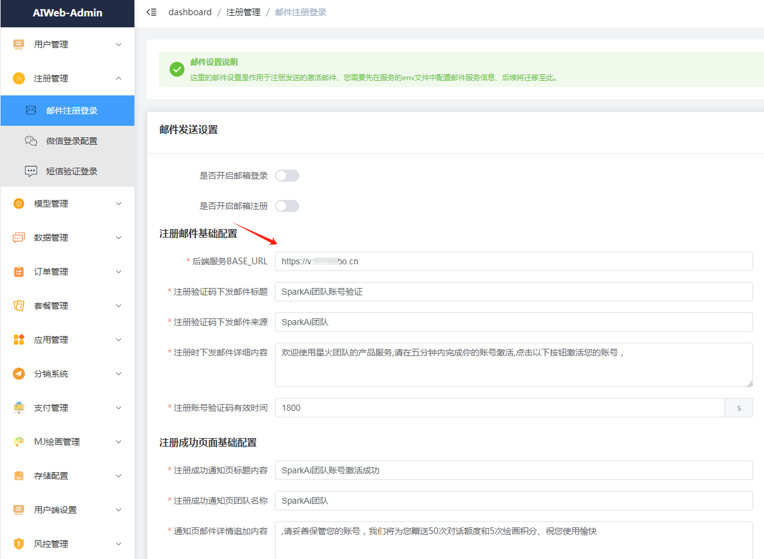
Task: Select the 微信登录配置 WeChat icon
Action: point(30,140)
